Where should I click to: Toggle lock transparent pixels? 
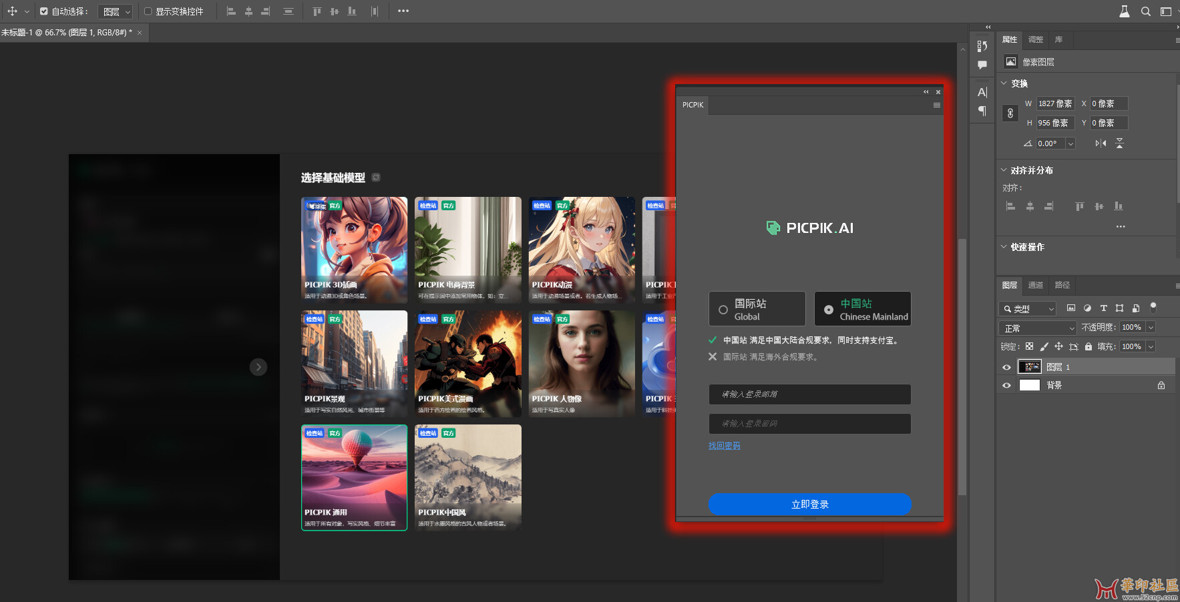1029,347
